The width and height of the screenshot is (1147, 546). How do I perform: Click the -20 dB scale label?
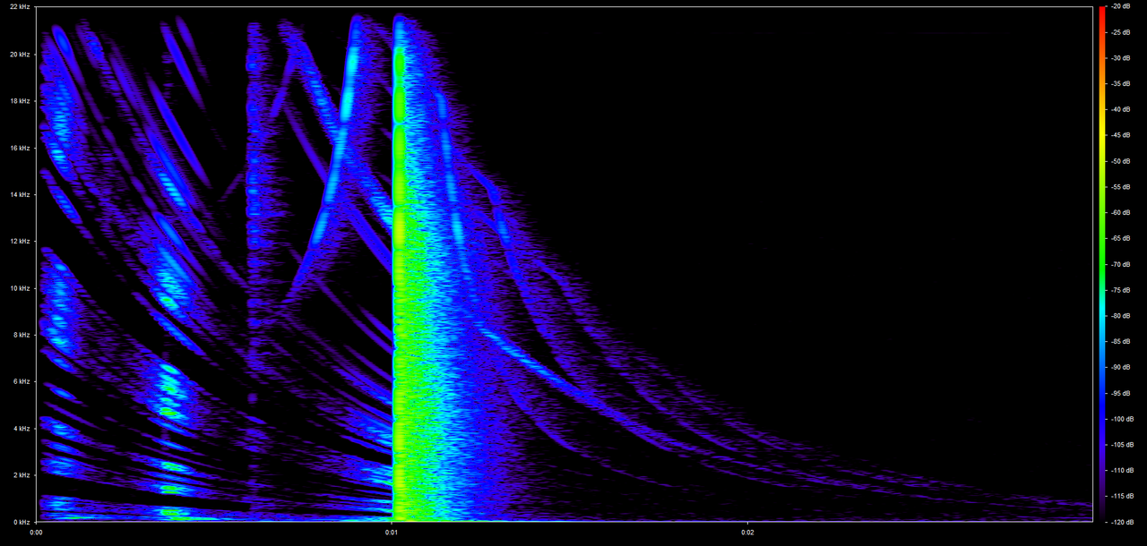pyautogui.click(x=1120, y=7)
